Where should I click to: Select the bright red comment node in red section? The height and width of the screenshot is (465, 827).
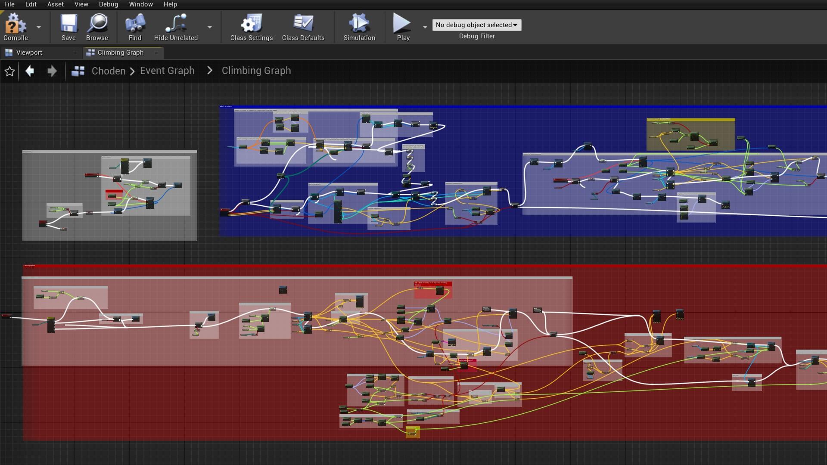(433, 290)
